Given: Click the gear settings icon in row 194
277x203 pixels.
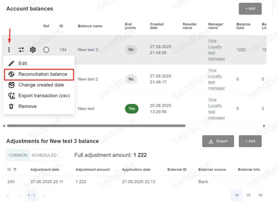Looking at the screenshot, I should click(x=33, y=50).
